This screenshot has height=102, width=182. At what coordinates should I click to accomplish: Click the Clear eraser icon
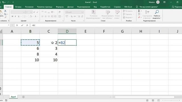[x=139, y=17]
